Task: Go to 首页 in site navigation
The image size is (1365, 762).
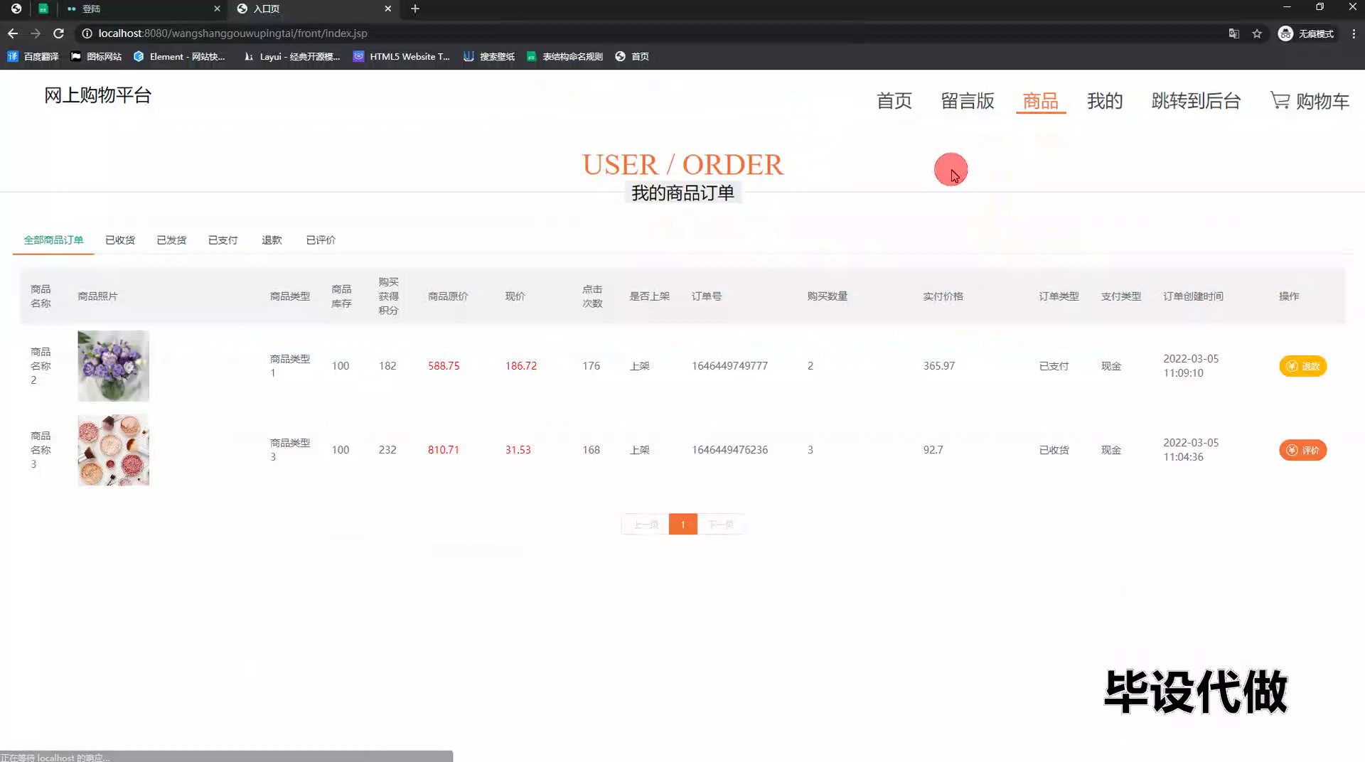Action: (894, 101)
